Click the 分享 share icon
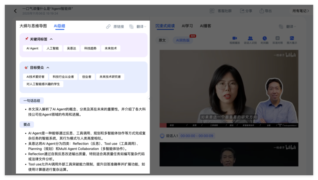This screenshot has height=180, width=318. [242, 11]
